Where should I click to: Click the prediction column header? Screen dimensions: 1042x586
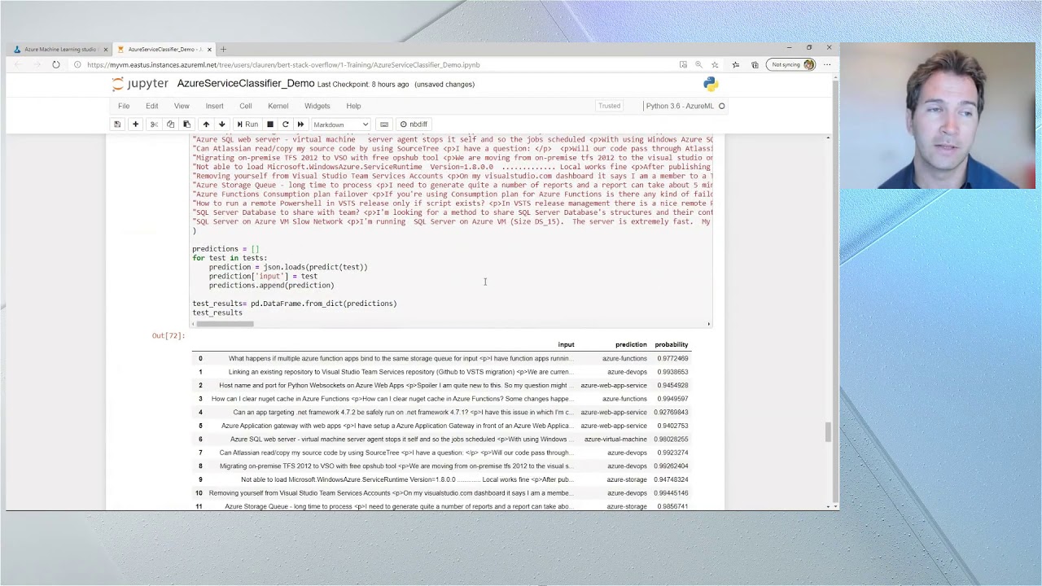click(631, 345)
